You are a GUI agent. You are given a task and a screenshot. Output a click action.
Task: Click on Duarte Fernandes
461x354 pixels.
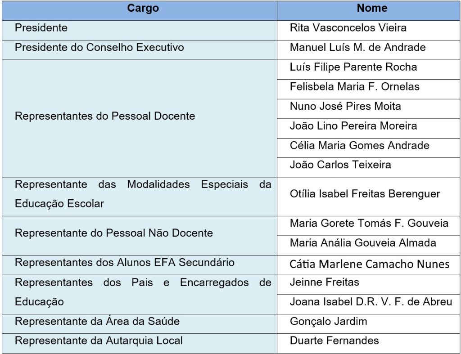pos(334,341)
